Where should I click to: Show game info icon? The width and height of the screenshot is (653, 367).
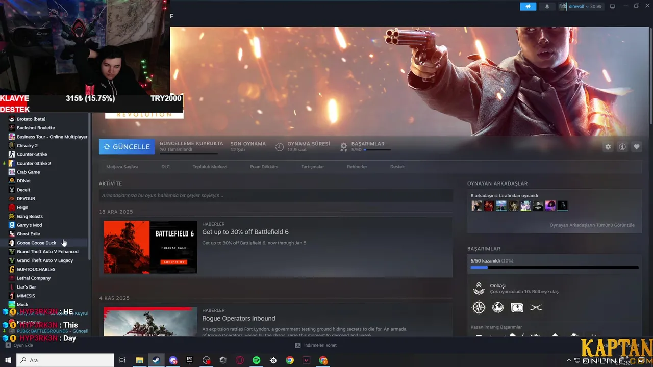point(622,147)
